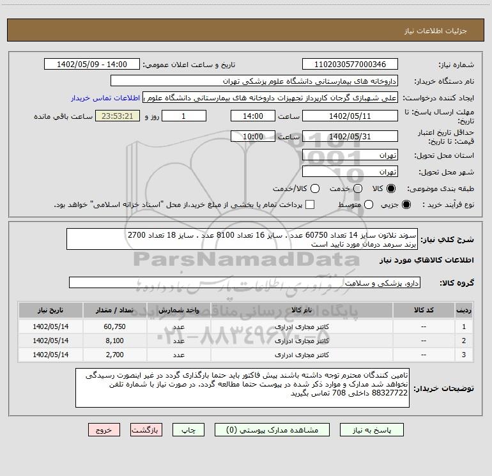Click the request creator field علی شهبازی گرجان

(270, 98)
